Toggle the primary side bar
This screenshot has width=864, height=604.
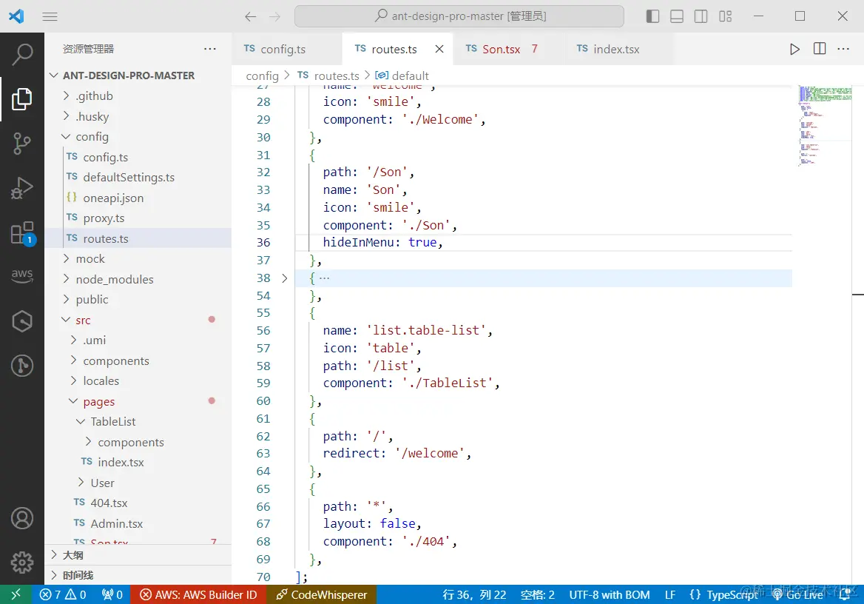click(652, 16)
